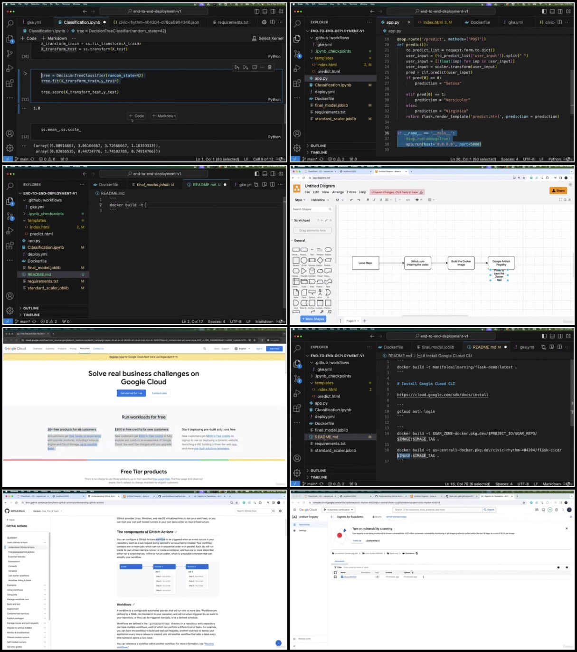Open Extras menu in draw.io
577x652 pixels.
click(351, 192)
